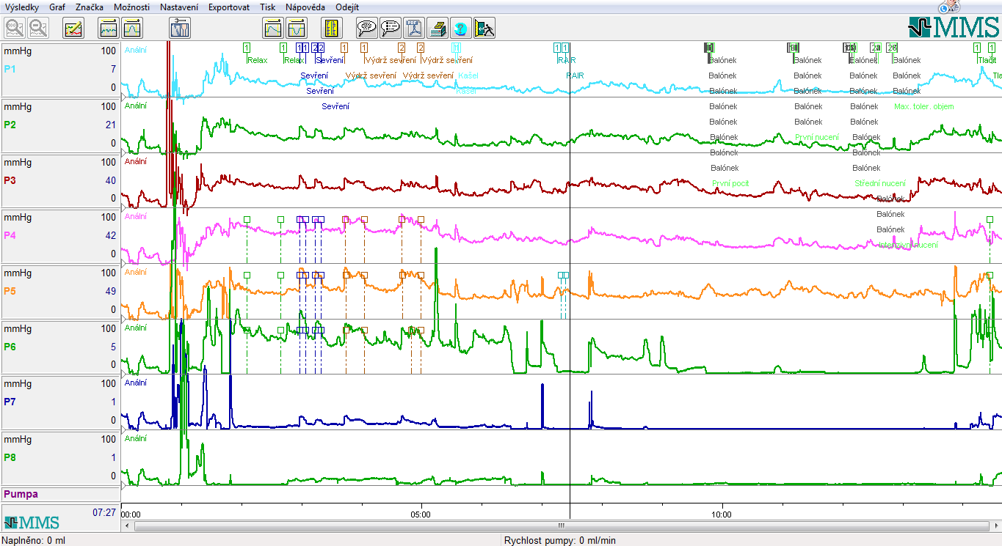The image size is (1002, 546).
Task: Open the Značka menu
Action: [89, 7]
